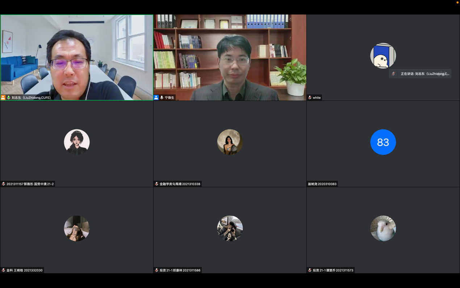Click the anime girl avatar of 郭雅彤

coord(77,142)
